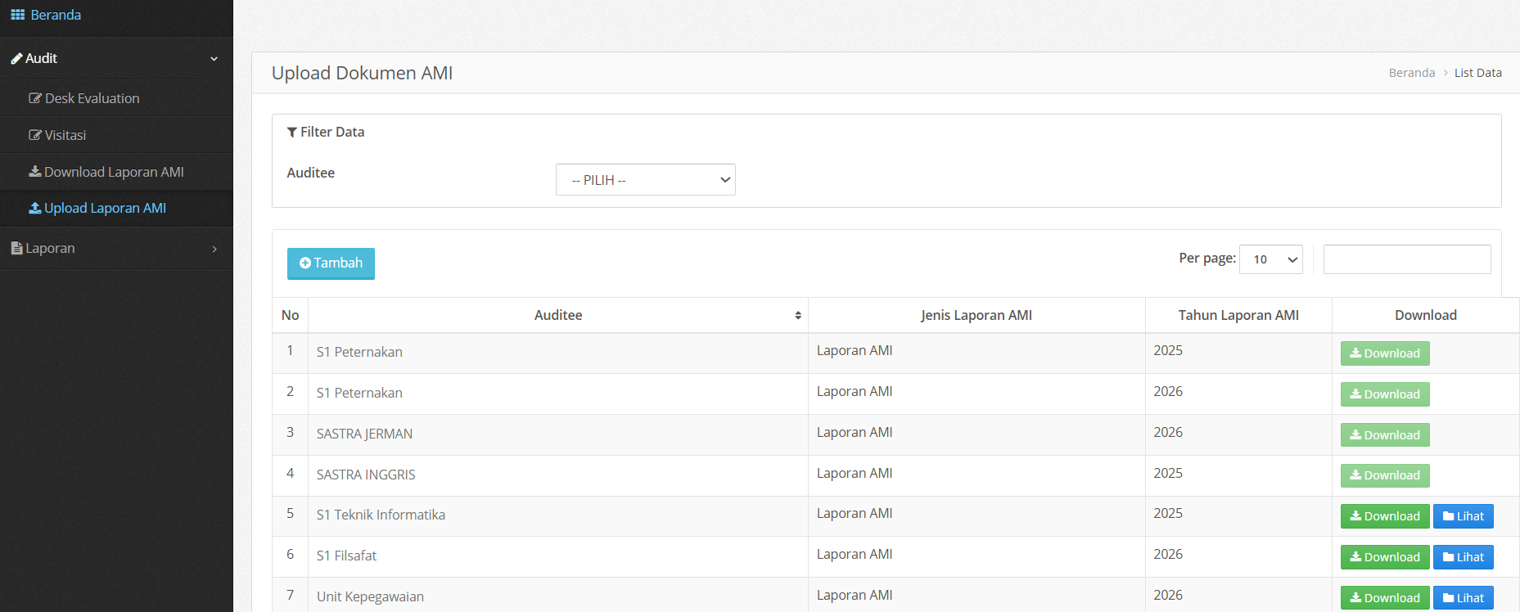Click the plus icon on Tambah
Viewport: 1520px width, 612px height.
click(x=305, y=263)
